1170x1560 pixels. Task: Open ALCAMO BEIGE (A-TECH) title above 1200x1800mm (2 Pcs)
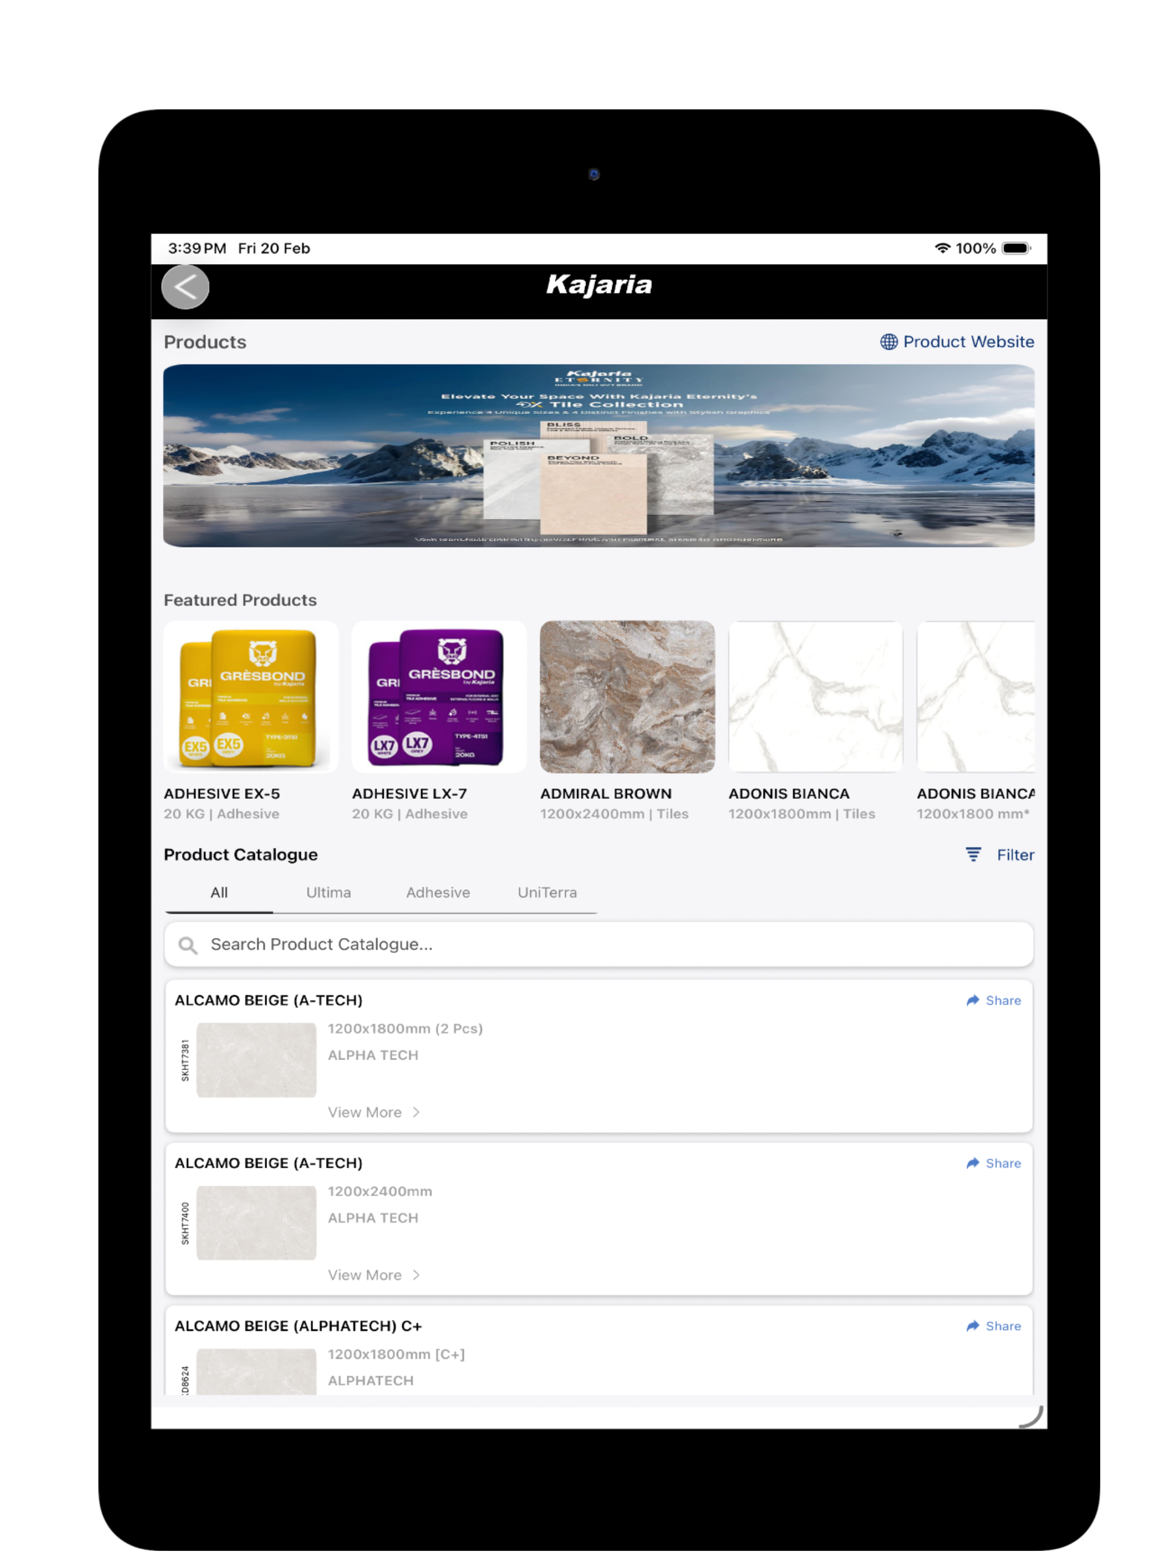[269, 1001]
